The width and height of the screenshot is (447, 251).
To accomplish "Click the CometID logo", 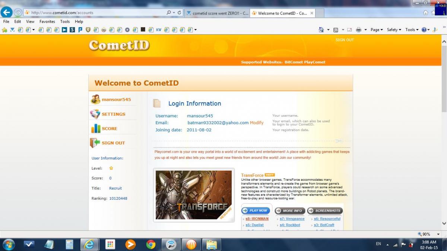I will tap(119, 45).
